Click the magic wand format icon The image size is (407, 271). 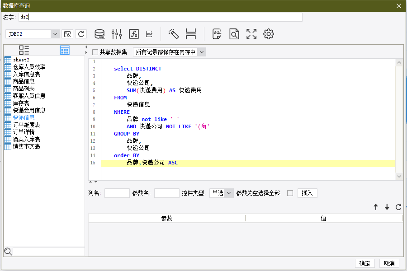173,34
